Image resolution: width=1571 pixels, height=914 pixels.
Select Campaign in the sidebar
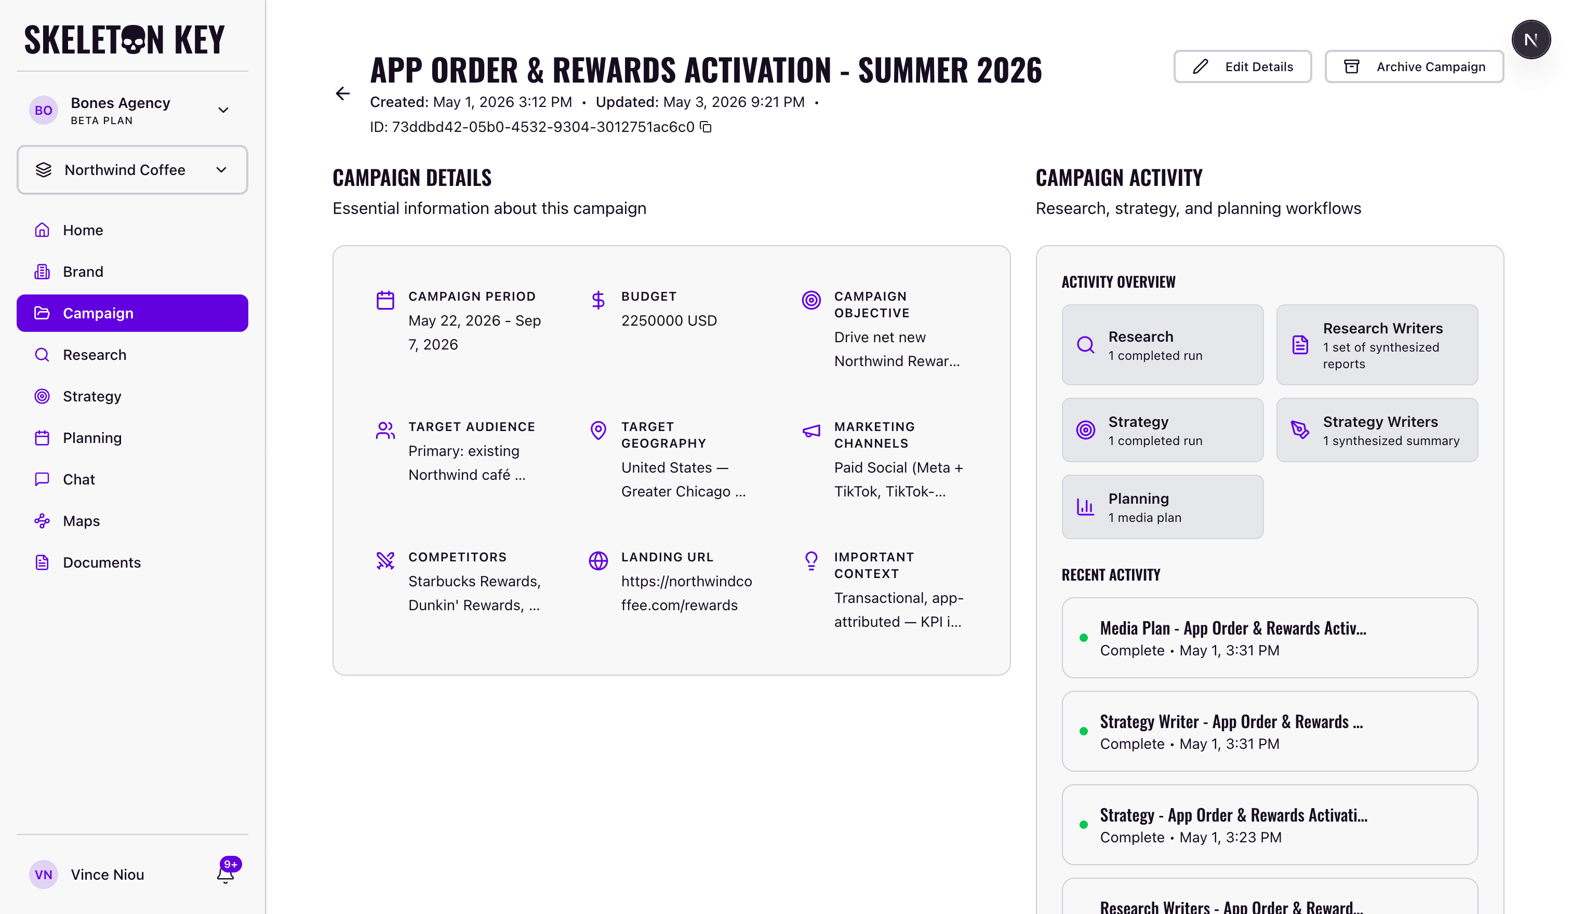(132, 313)
